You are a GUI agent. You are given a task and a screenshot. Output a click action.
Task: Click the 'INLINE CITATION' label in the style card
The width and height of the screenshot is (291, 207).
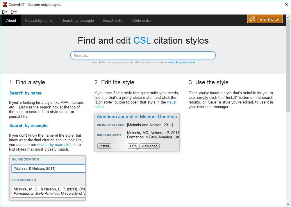110,125
